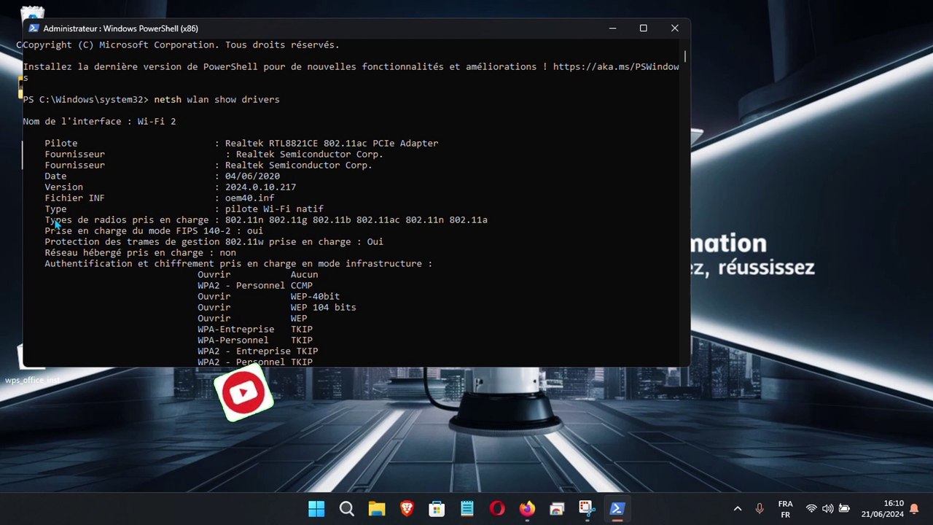This screenshot has height=525, width=933.
Task: Close the PowerShell window
Action: click(674, 28)
